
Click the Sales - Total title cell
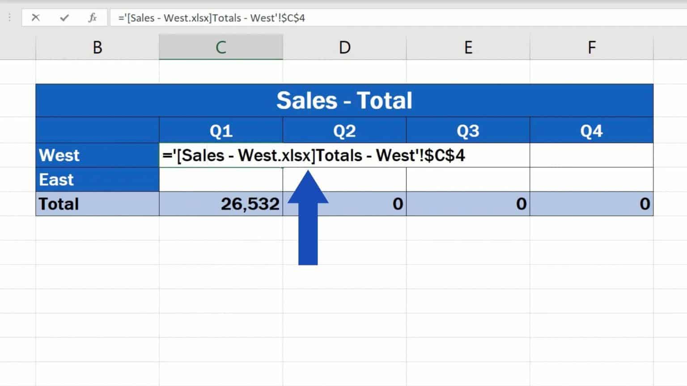point(344,100)
